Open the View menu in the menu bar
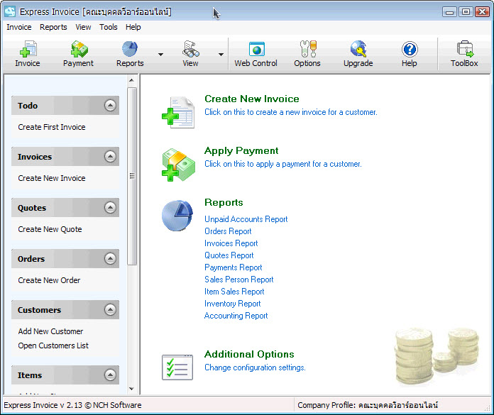 click(x=83, y=27)
